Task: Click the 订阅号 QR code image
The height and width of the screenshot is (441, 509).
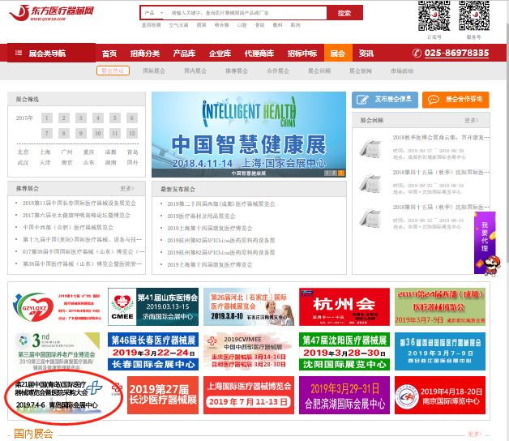Action: coord(434,15)
